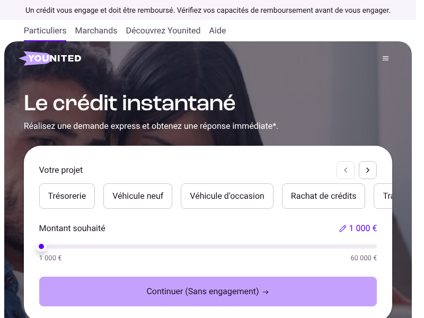Click the middle of the amount slider track
This screenshot has width=424, height=318.
[x=208, y=246]
